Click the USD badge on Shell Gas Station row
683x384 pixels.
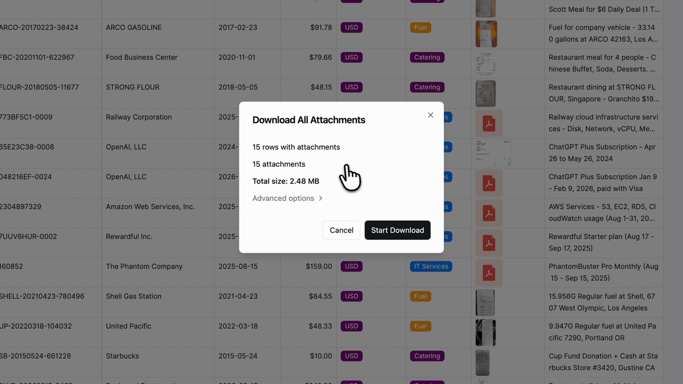coord(351,296)
